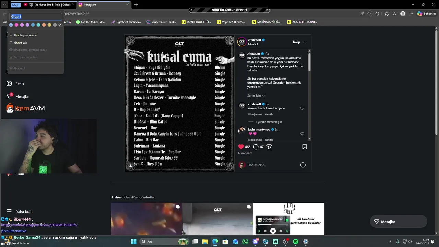Open the taskbar volume control
This screenshot has height=247, width=439.
[x=411, y=242]
